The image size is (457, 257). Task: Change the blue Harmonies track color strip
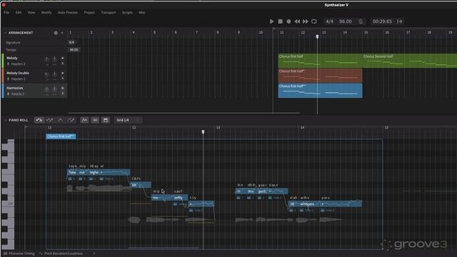[x=3, y=91]
